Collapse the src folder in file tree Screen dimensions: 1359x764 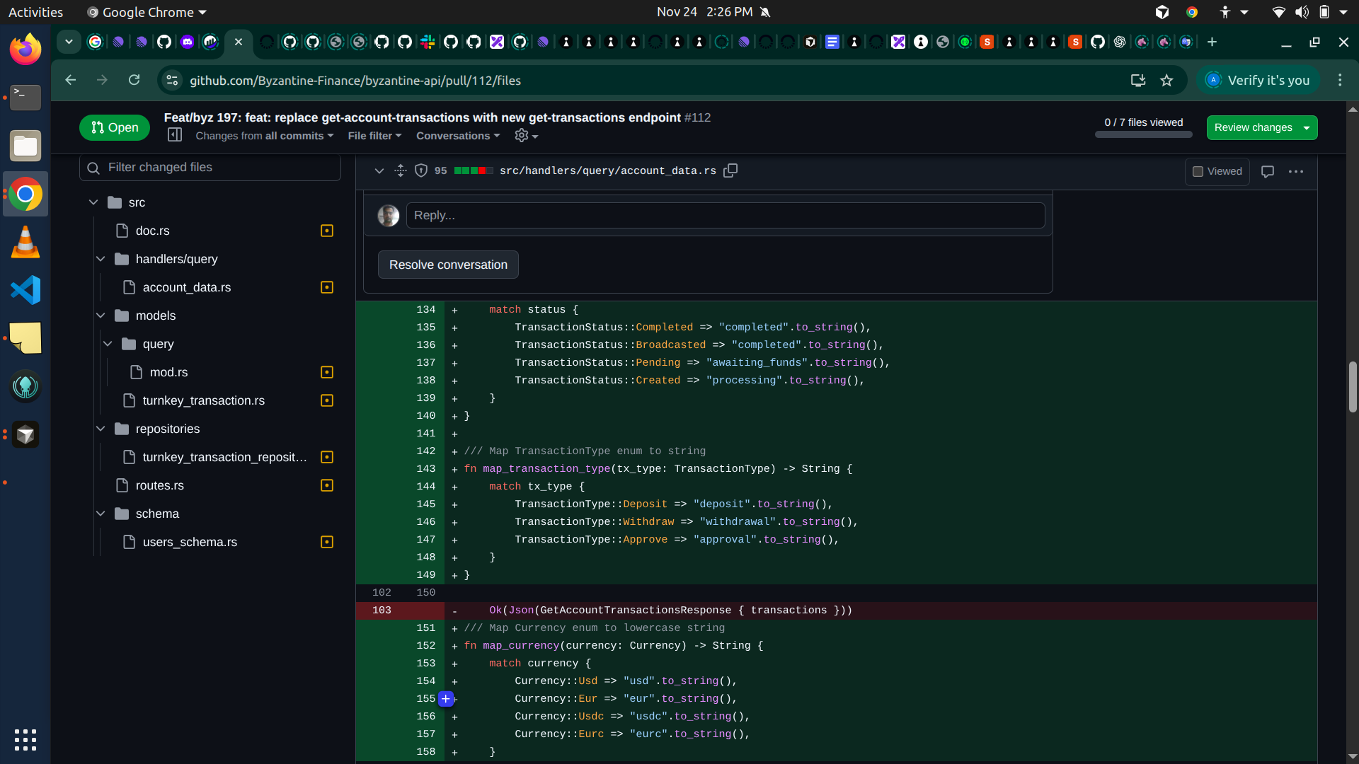click(x=93, y=202)
